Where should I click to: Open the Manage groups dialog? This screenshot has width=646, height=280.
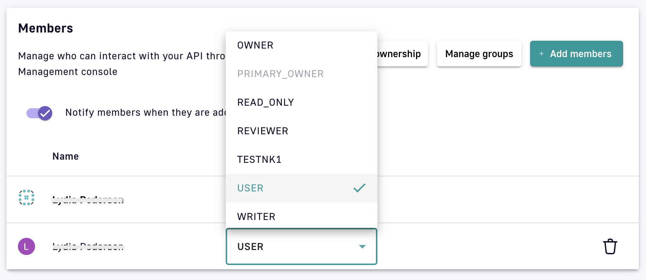click(479, 54)
